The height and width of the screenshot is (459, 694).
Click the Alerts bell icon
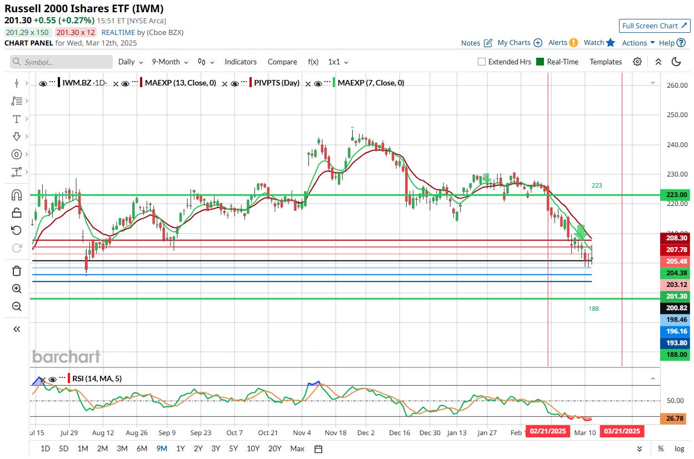(x=575, y=43)
